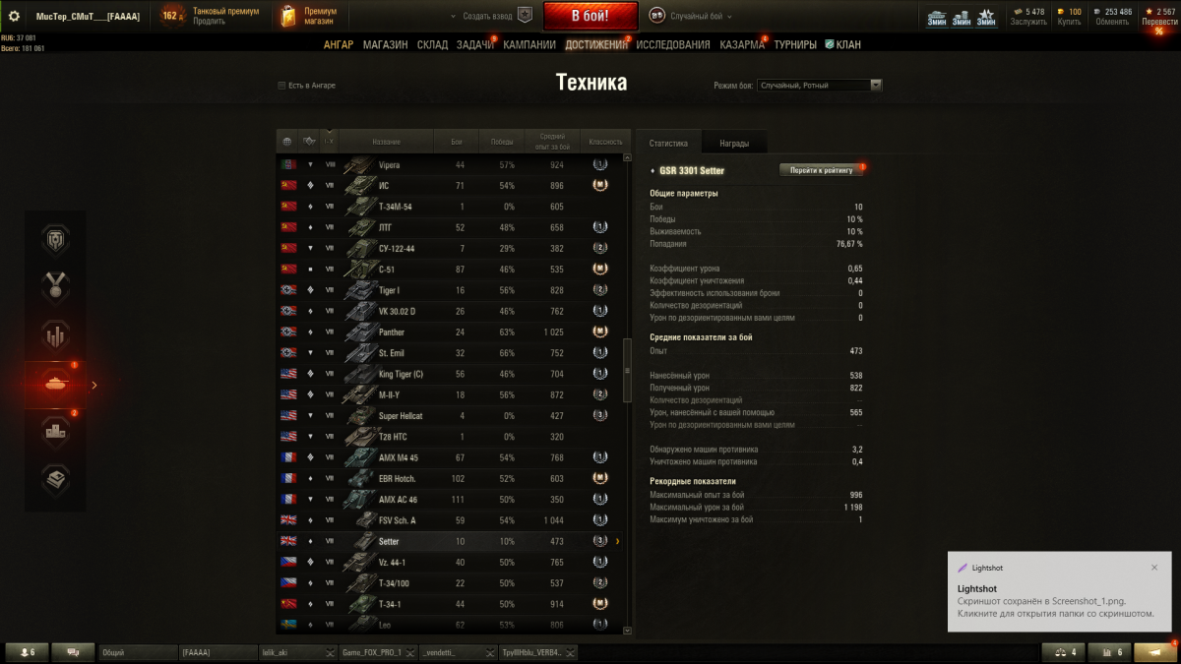The width and height of the screenshot is (1181, 664).
Task: Click the vehicle list scrollbar handle
Action: point(628,371)
